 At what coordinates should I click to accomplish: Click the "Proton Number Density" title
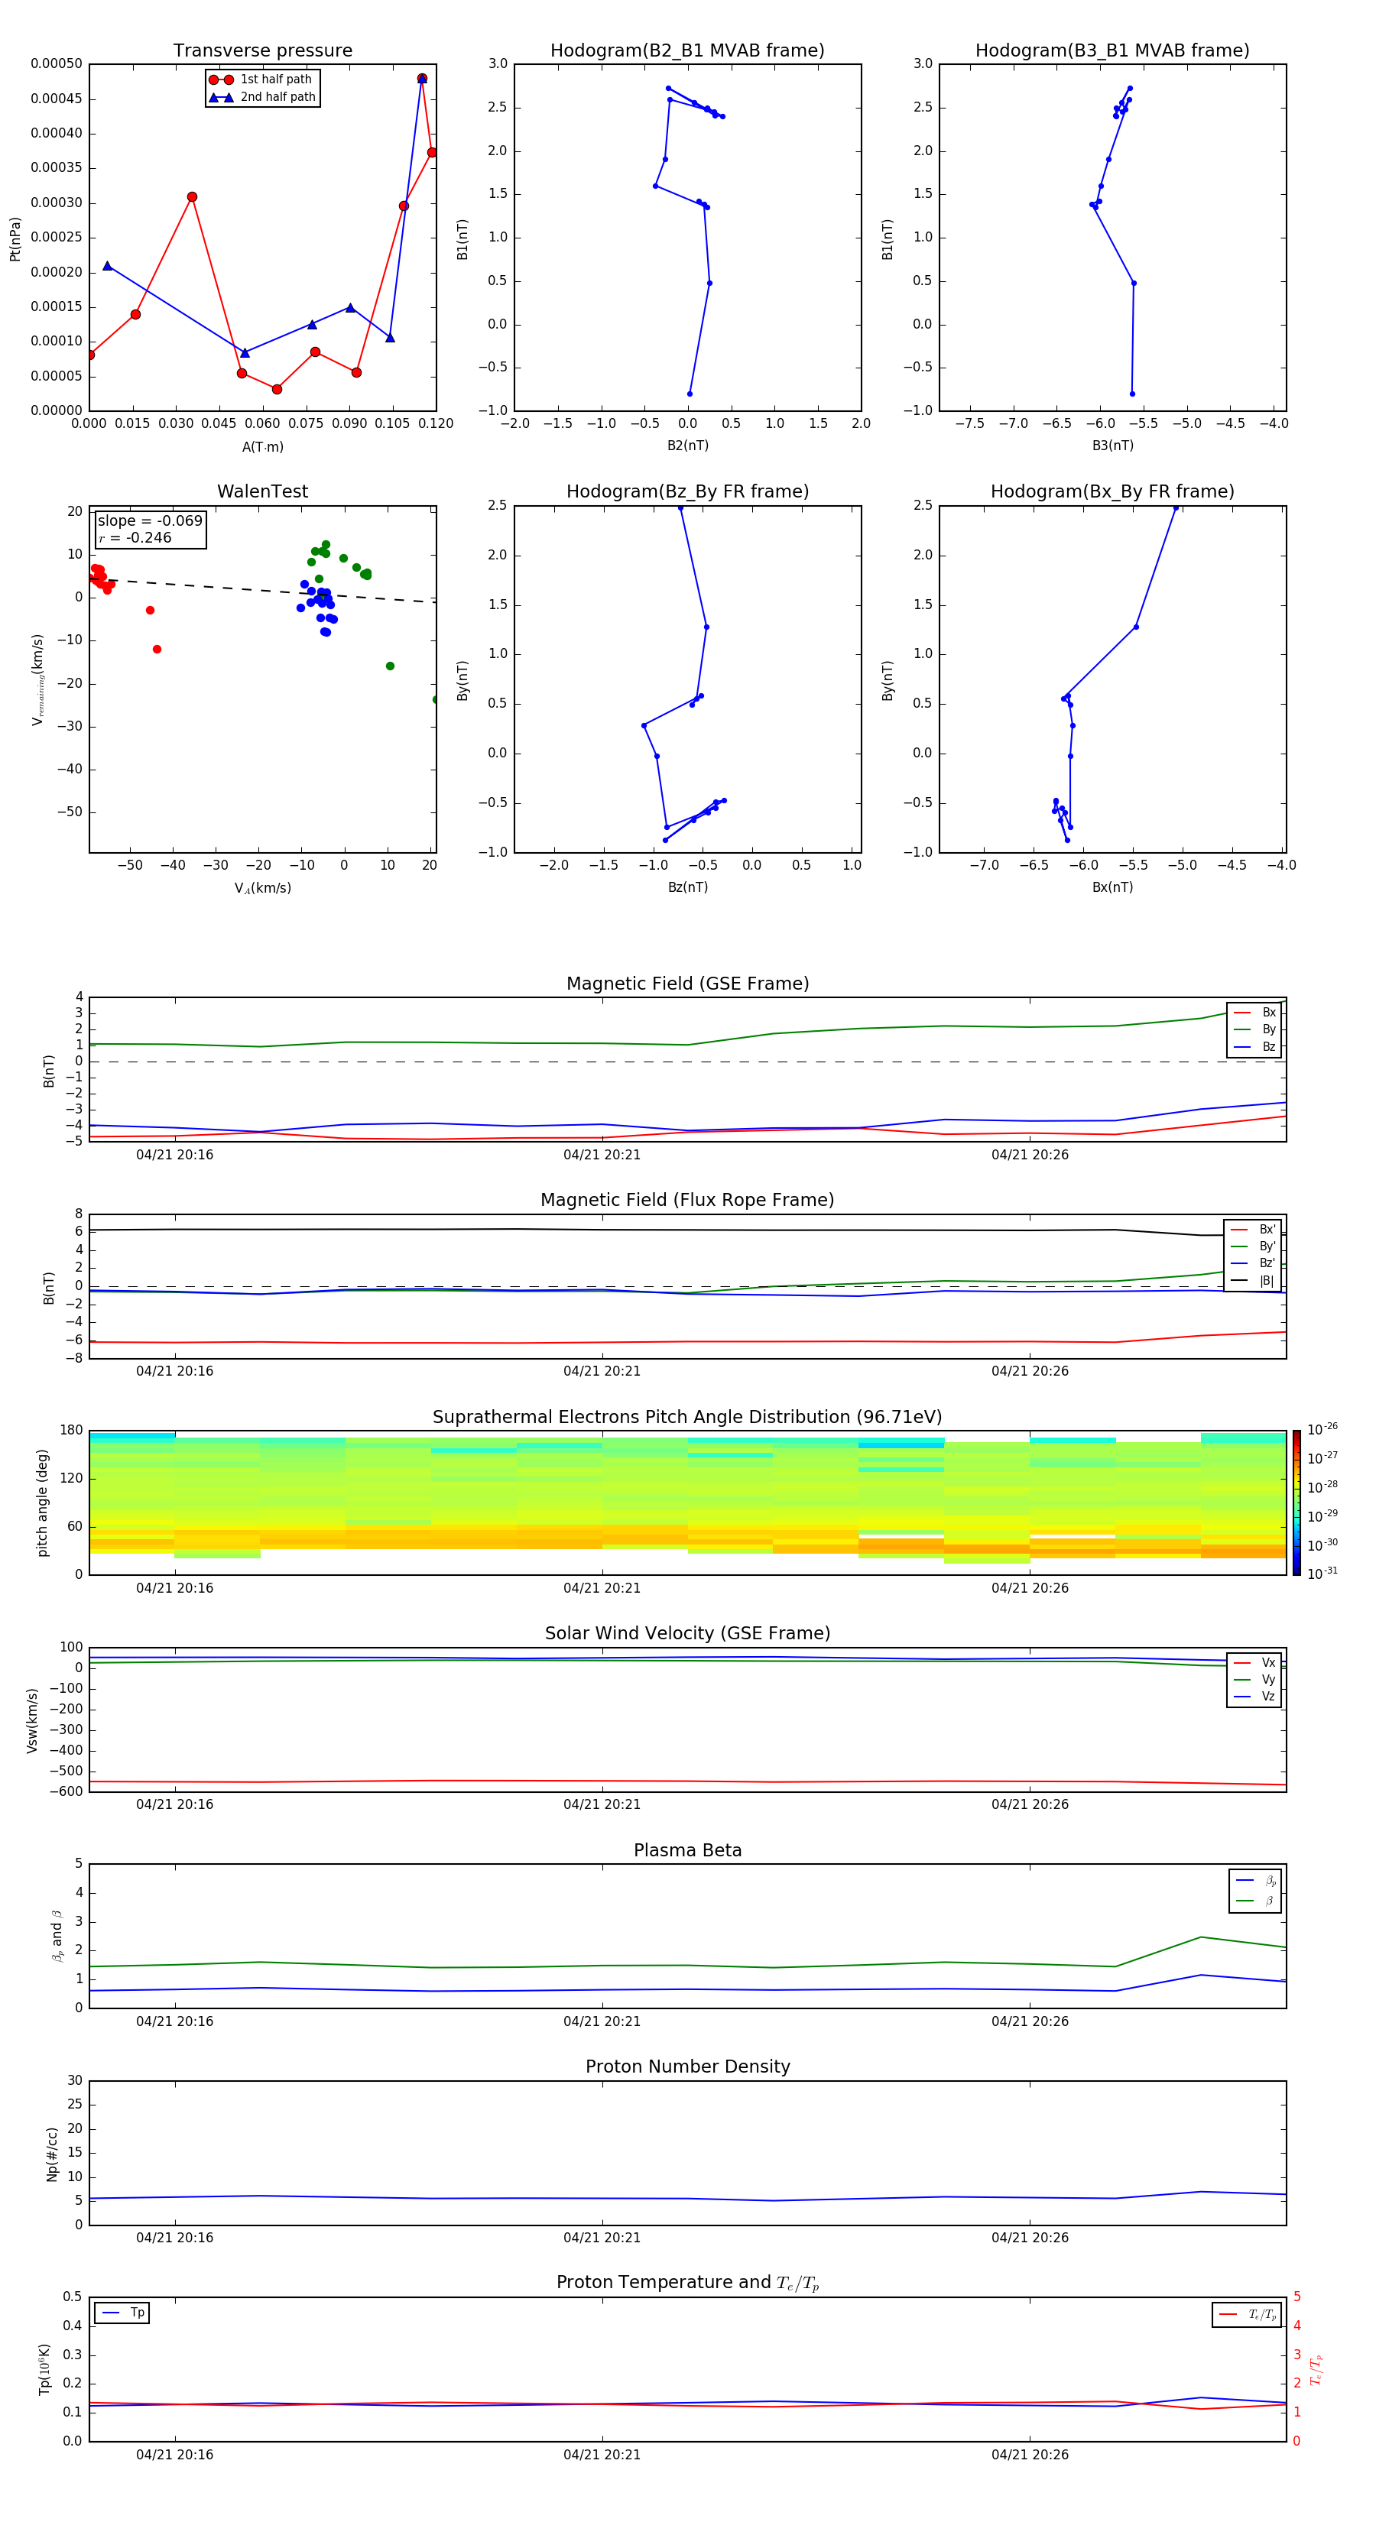[687, 2067]
